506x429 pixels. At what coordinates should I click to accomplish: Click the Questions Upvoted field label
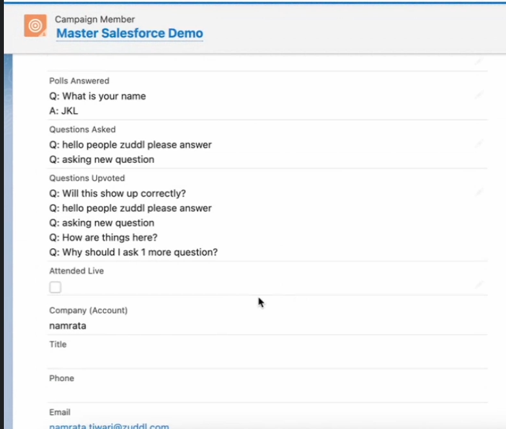click(x=87, y=178)
